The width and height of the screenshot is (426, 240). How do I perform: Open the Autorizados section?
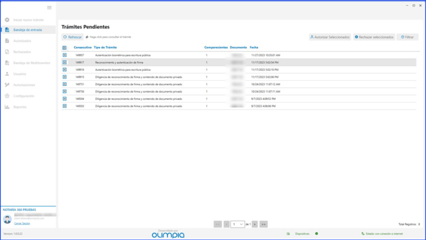[22, 41]
